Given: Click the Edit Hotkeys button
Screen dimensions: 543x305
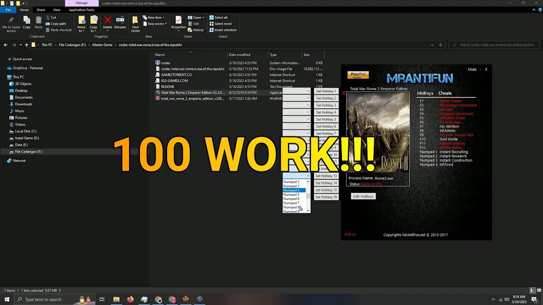Looking at the screenshot, I should click(x=363, y=197).
